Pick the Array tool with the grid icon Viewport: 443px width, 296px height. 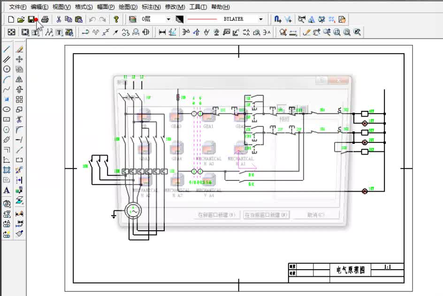click(x=19, y=99)
